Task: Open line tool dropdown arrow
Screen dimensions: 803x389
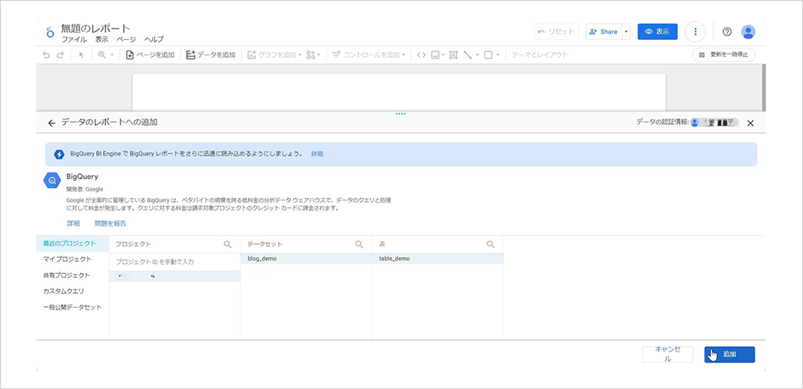Action: (x=476, y=54)
